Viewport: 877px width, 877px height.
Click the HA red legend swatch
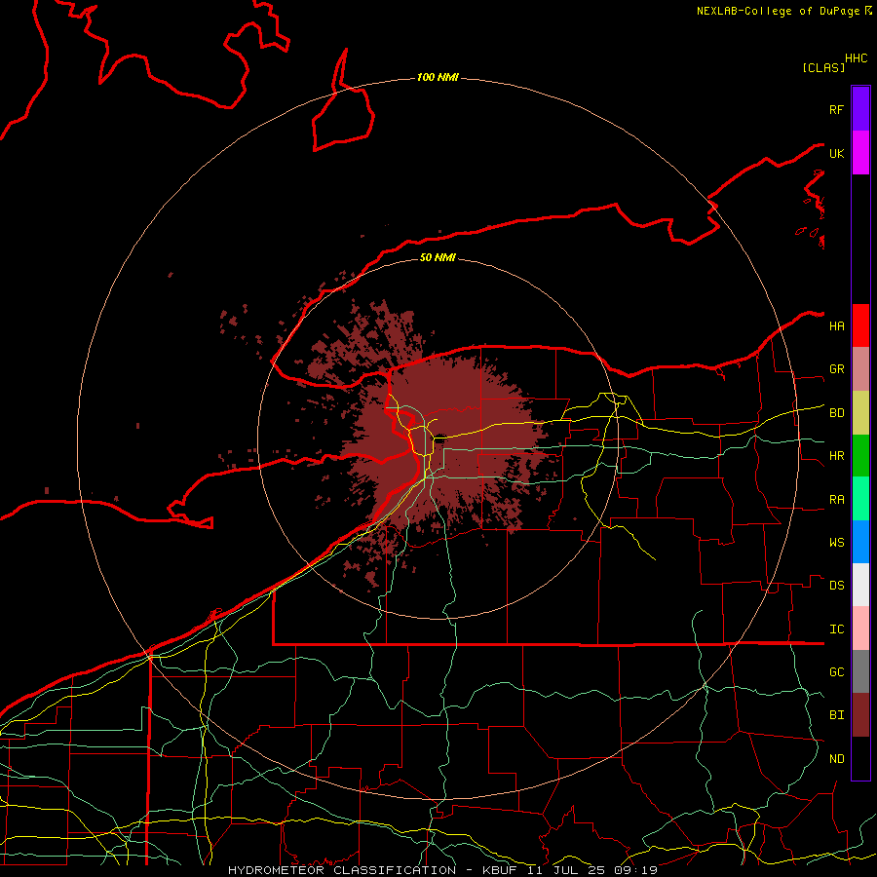click(860, 325)
